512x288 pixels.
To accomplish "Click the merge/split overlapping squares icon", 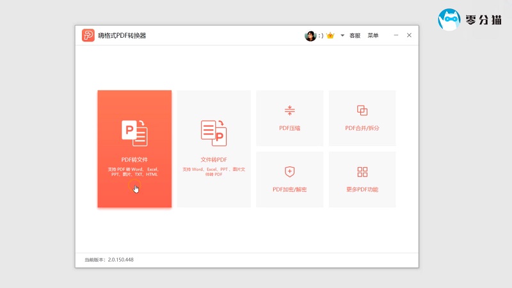I will pyautogui.click(x=362, y=110).
